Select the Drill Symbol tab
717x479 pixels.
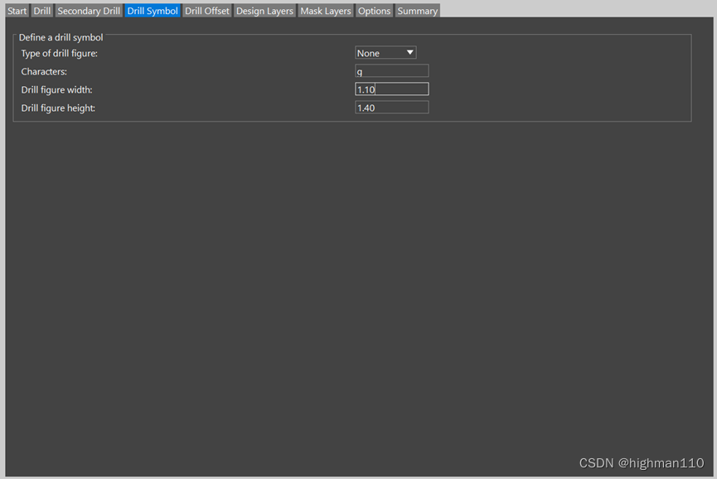[153, 11]
